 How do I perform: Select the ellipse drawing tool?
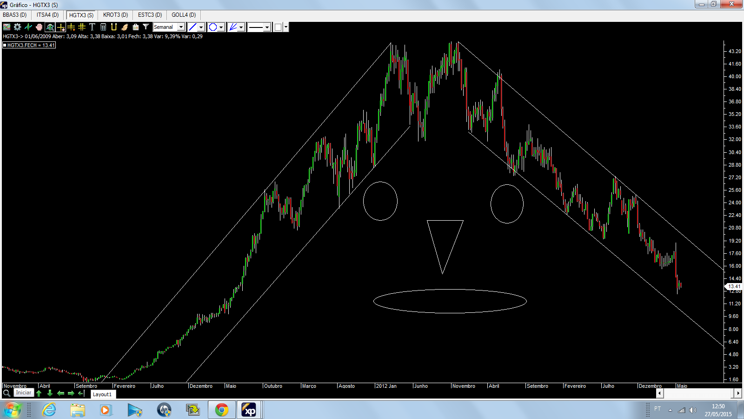coord(213,27)
